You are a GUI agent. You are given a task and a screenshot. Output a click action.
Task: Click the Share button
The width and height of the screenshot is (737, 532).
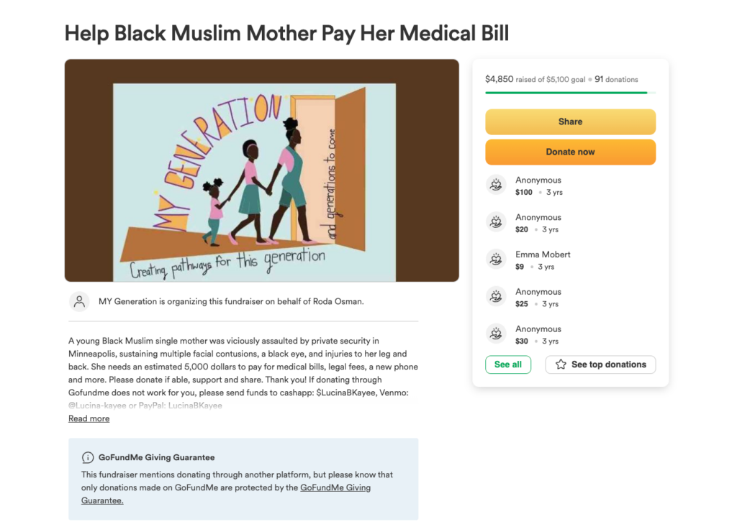570,122
